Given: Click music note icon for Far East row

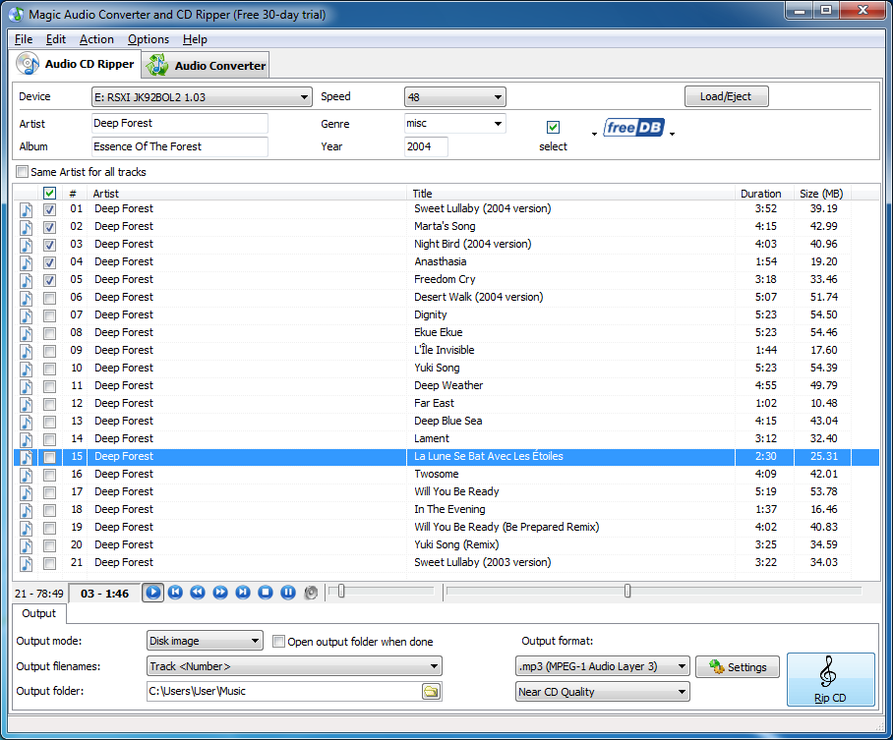Looking at the screenshot, I should tap(27, 404).
